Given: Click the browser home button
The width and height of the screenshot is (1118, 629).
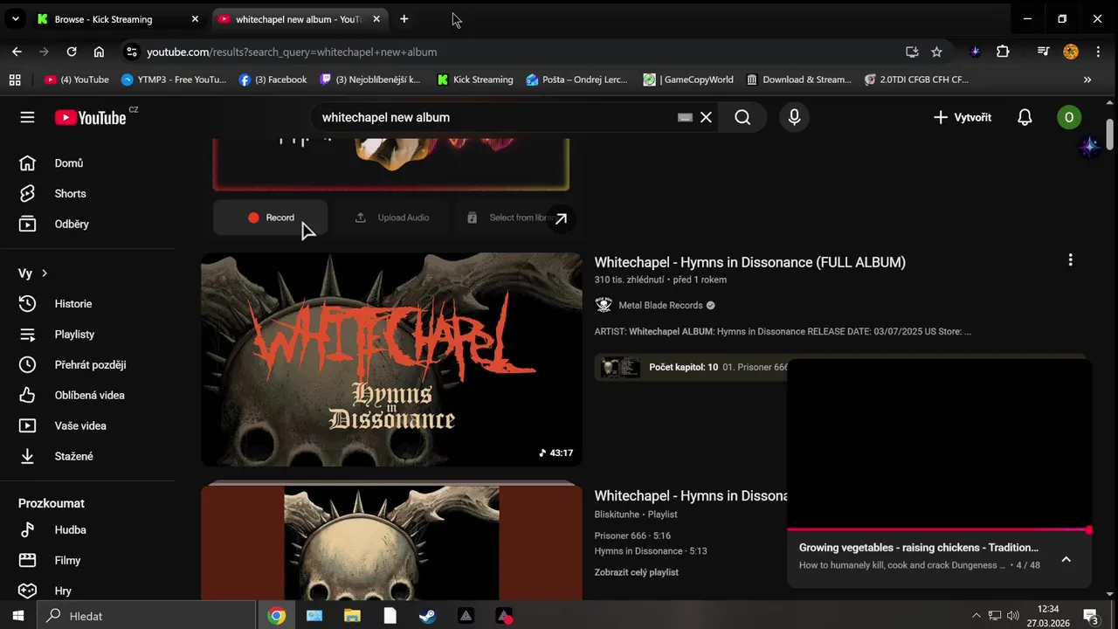Looking at the screenshot, I should pyautogui.click(x=99, y=52).
